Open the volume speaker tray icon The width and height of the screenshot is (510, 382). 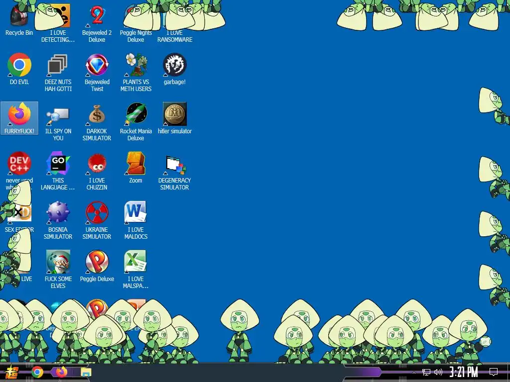(x=438, y=372)
